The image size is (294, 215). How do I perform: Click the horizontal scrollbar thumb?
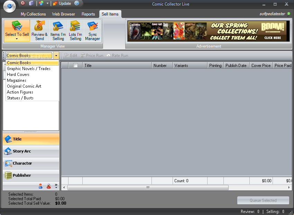coord(148,187)
